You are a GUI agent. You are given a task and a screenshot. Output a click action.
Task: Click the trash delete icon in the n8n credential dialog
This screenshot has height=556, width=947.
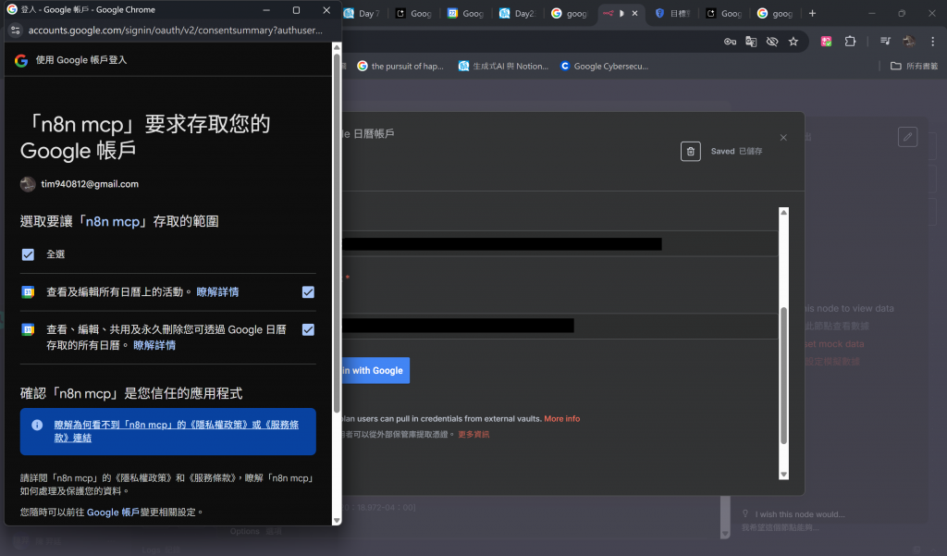(x=690, y=152)
